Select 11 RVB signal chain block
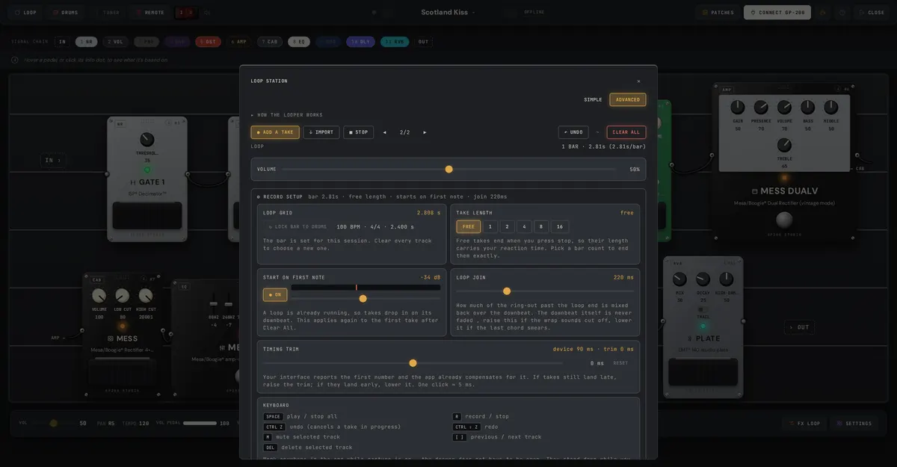The height and width of the screenshot is (467, 897). [394, 42]
